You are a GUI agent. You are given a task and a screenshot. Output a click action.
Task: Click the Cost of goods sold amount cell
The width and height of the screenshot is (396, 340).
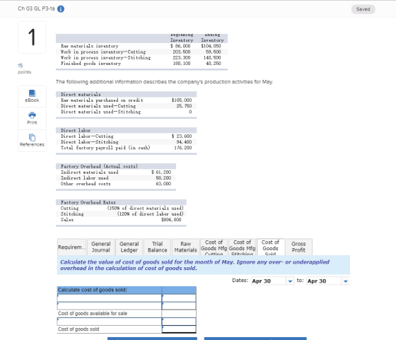[179, 329]
